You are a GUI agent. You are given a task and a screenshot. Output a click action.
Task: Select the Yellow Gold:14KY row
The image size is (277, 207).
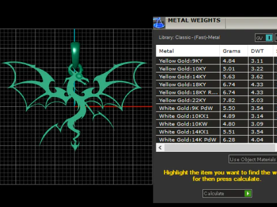[216, 76]
